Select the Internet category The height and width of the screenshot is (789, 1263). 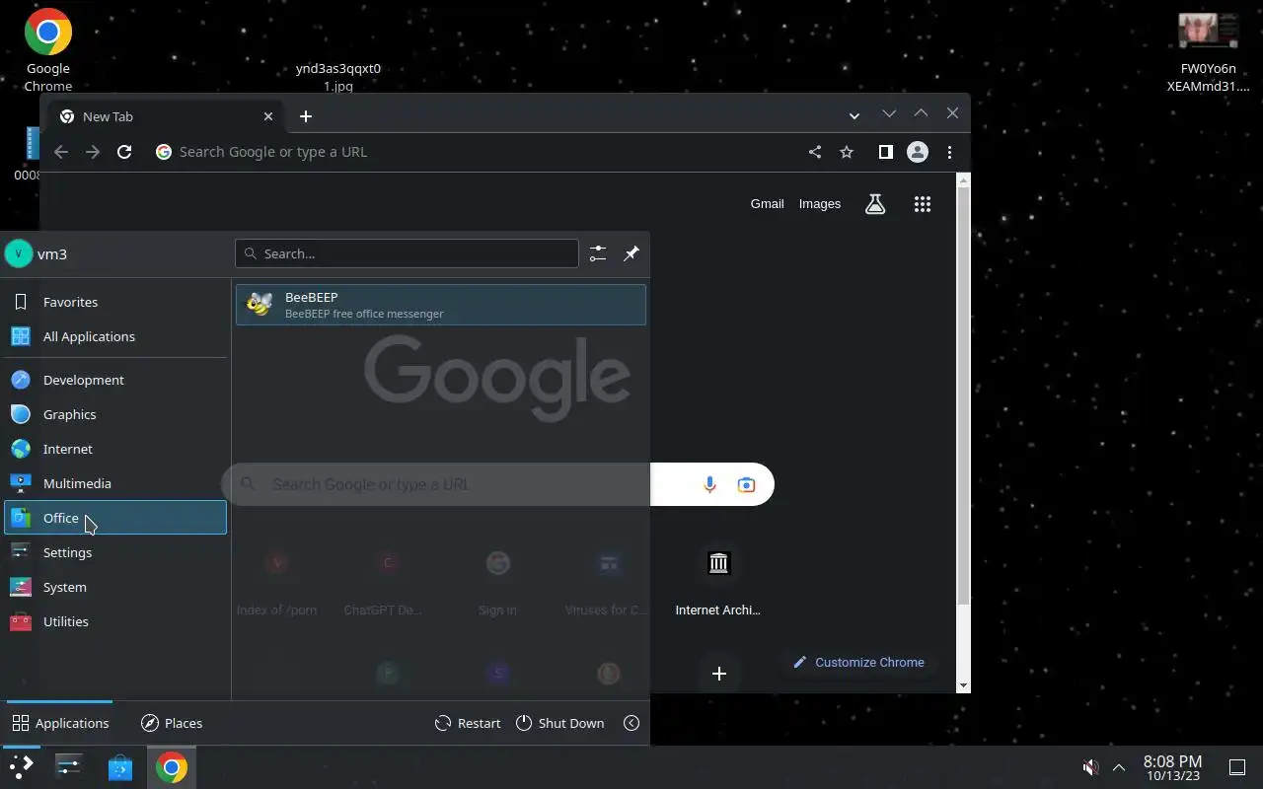(x=115, y=449)
